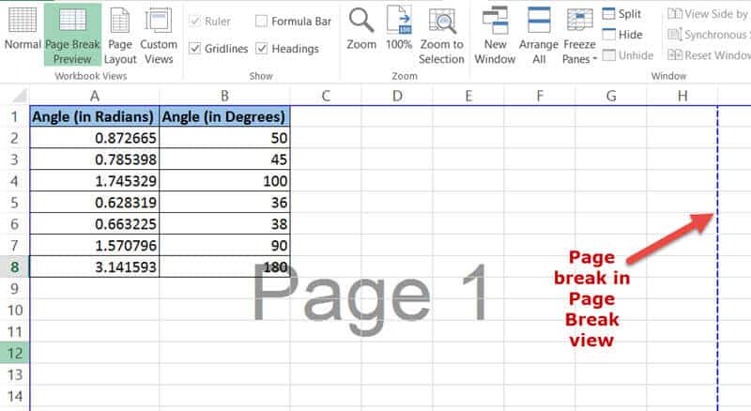Click cell 'Angle (in Degrees)'
The image size is (751, 411).
point(224,116)
